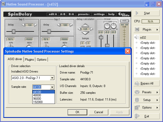
Task: Open the SpinDelay presets menu
Action: [x=84, y=14]
